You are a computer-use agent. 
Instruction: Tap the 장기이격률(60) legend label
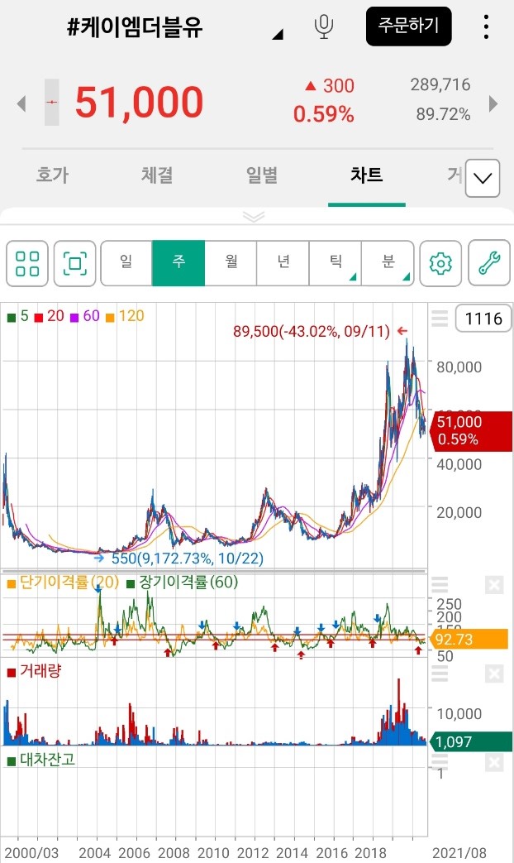tap(183, 583)
